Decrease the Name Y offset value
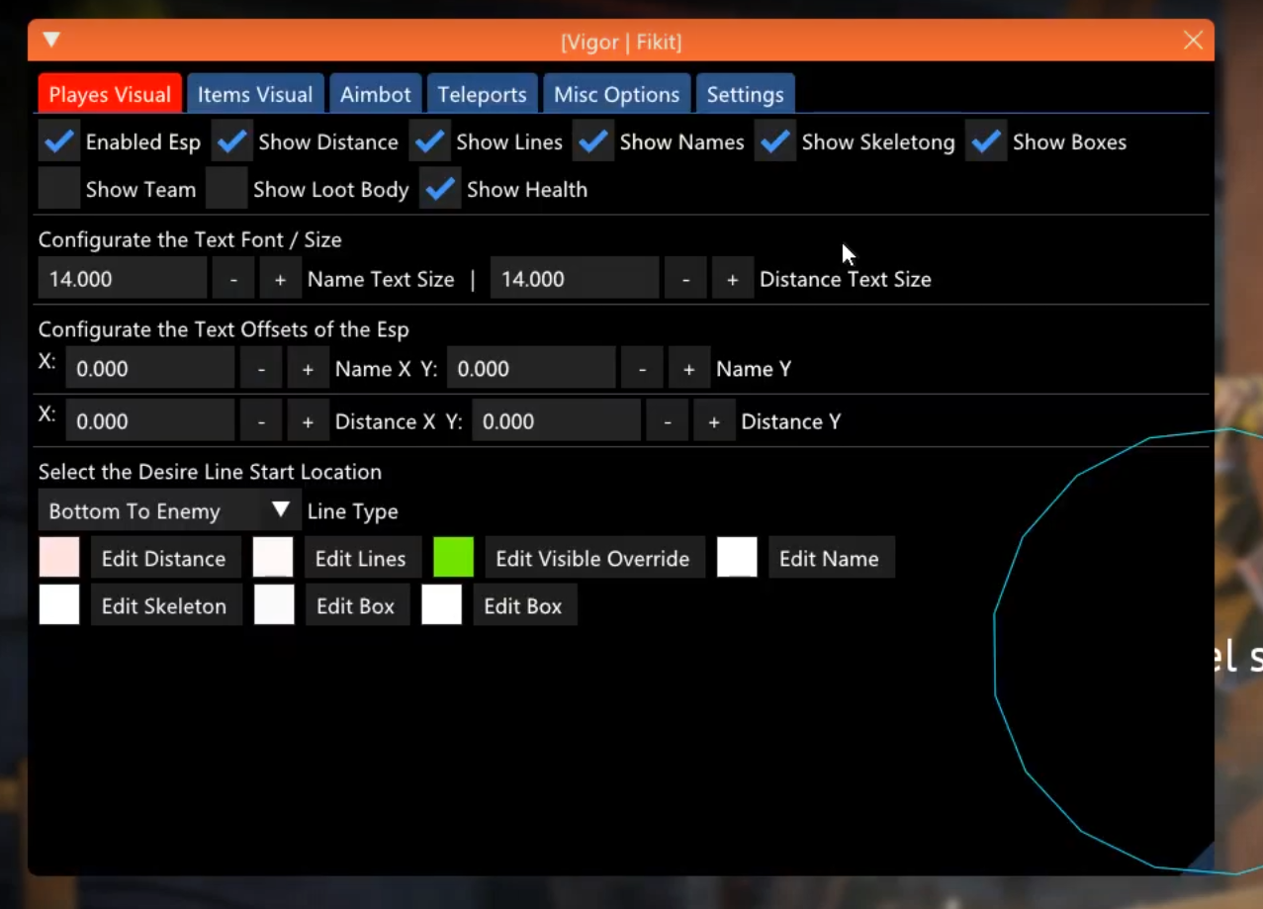Viewport: 1263px width, 909px height. click(642, 370)
